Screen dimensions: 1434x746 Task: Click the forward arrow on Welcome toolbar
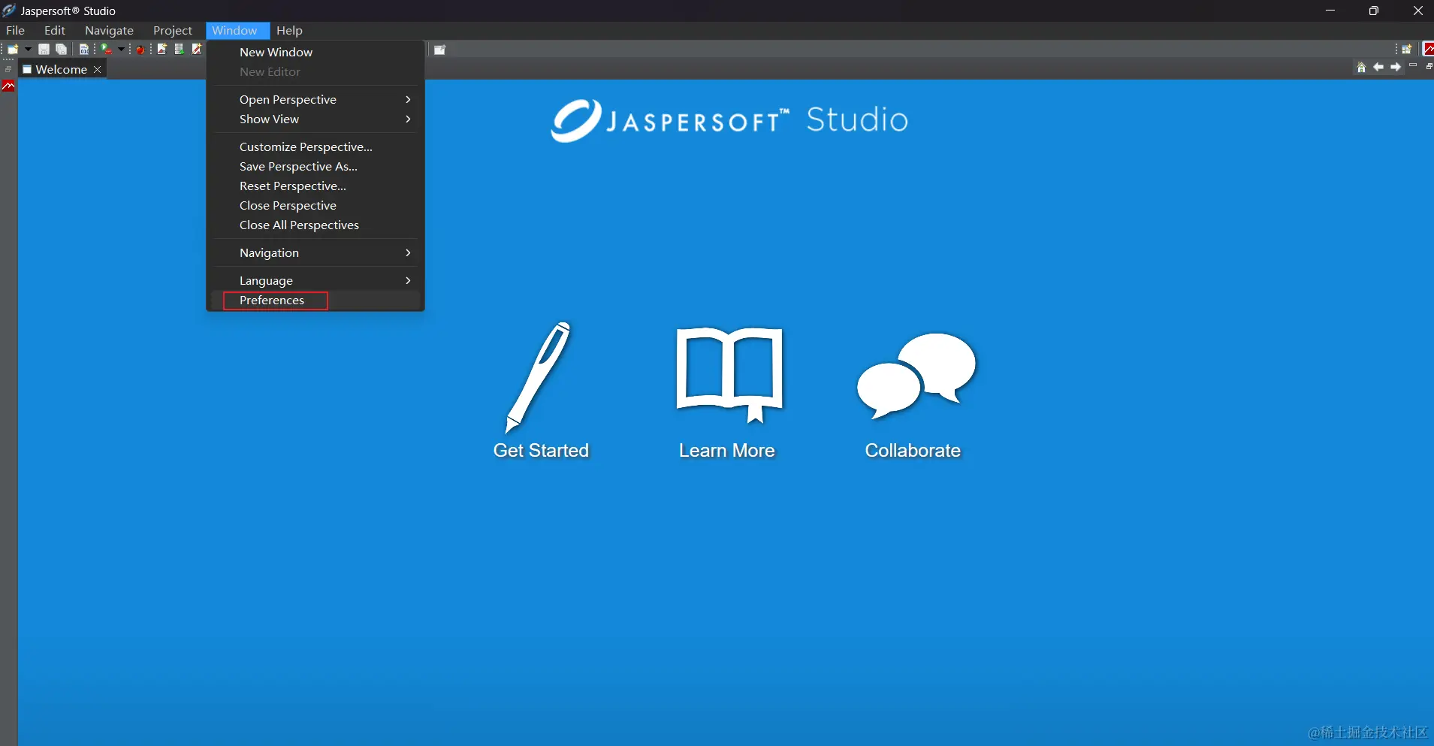pyautogui.click(x=1396, y=68)
